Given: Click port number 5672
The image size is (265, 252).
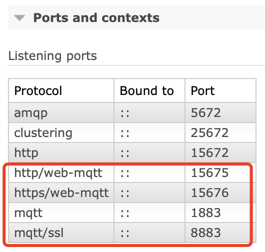Looking at the screenshot, I should point(205,112).
